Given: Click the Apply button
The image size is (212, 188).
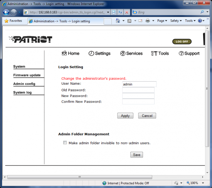Looking at the screenshot, I should [x=125, y=116].
